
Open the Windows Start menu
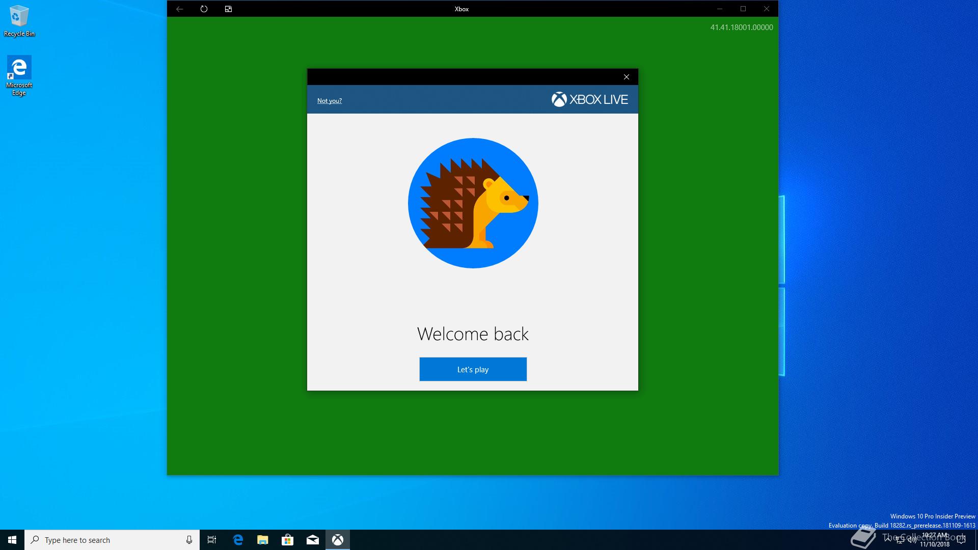coord(12,540)
